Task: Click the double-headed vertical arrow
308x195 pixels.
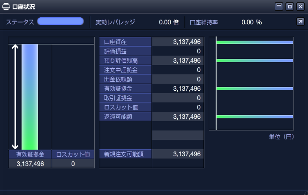Action: pos(15,97)
